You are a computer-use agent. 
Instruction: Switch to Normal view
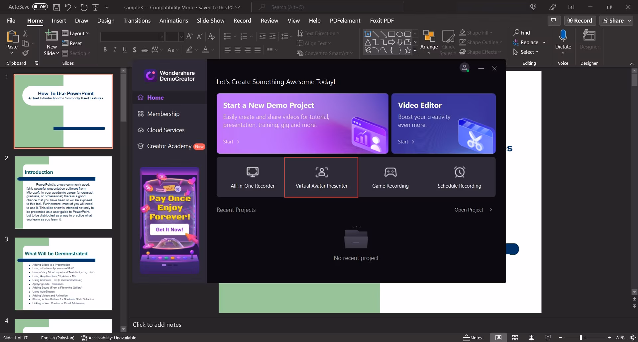click(x=498, y=338)
